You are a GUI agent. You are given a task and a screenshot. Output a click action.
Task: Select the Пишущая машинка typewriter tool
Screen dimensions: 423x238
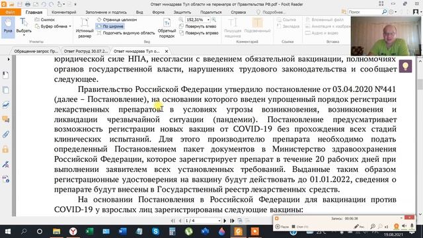(x=232, y=27)
